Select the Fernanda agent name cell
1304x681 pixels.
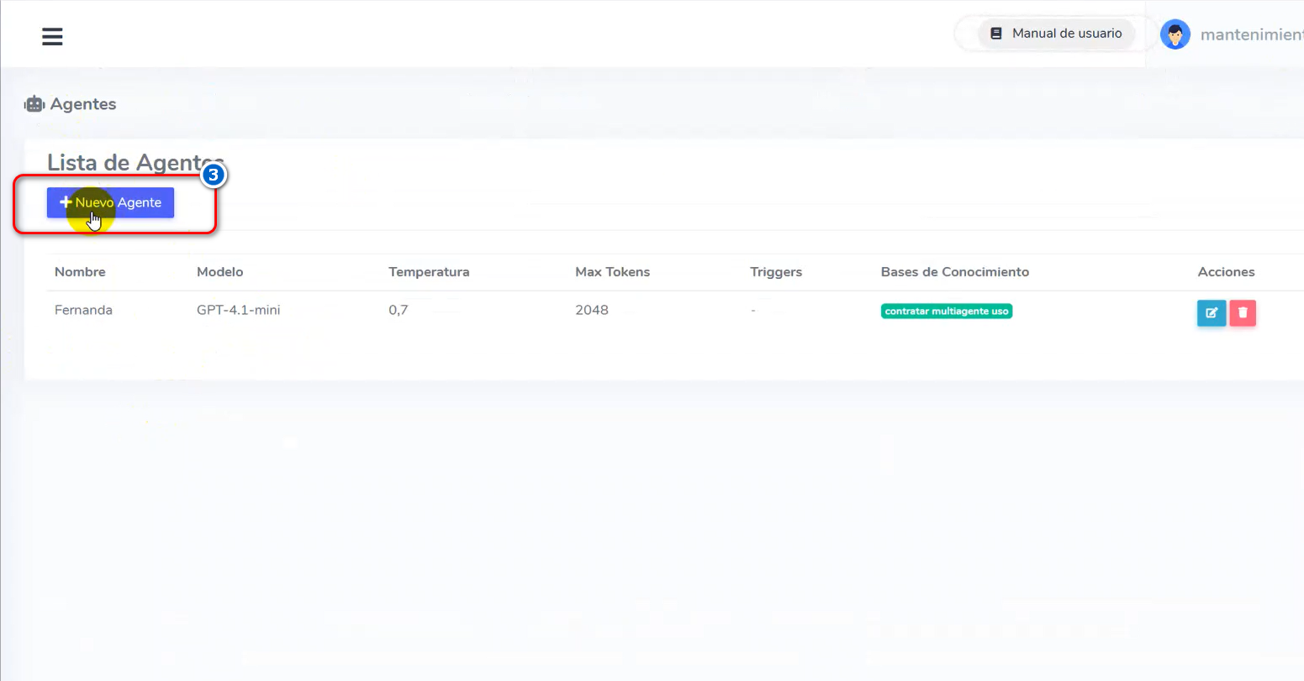click(83, 310)
